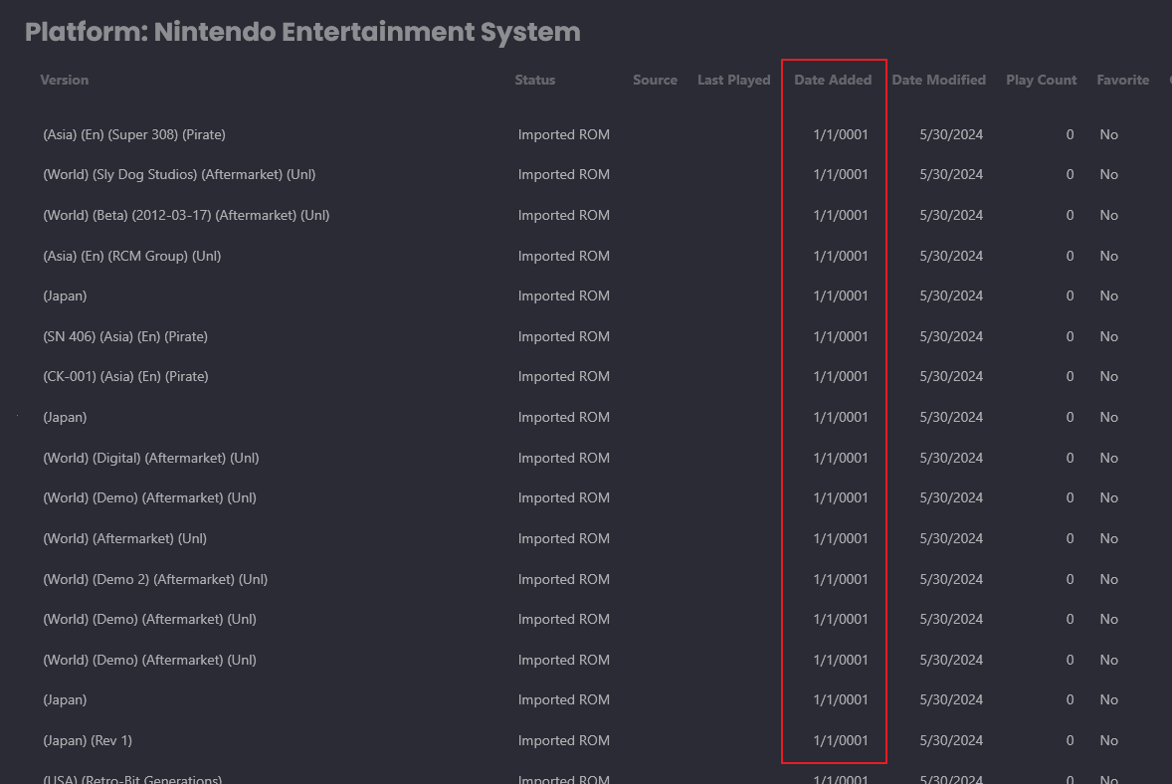Select the (World) (Digital) (Aftermarket) (Unl) version
The width and height of the screenshot is (1172, 784).
coord(151,458)
